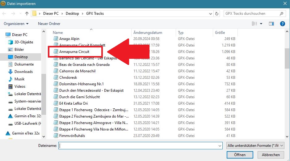
Task: Go back with the left arrow button
Action: [x=4, y=14]
